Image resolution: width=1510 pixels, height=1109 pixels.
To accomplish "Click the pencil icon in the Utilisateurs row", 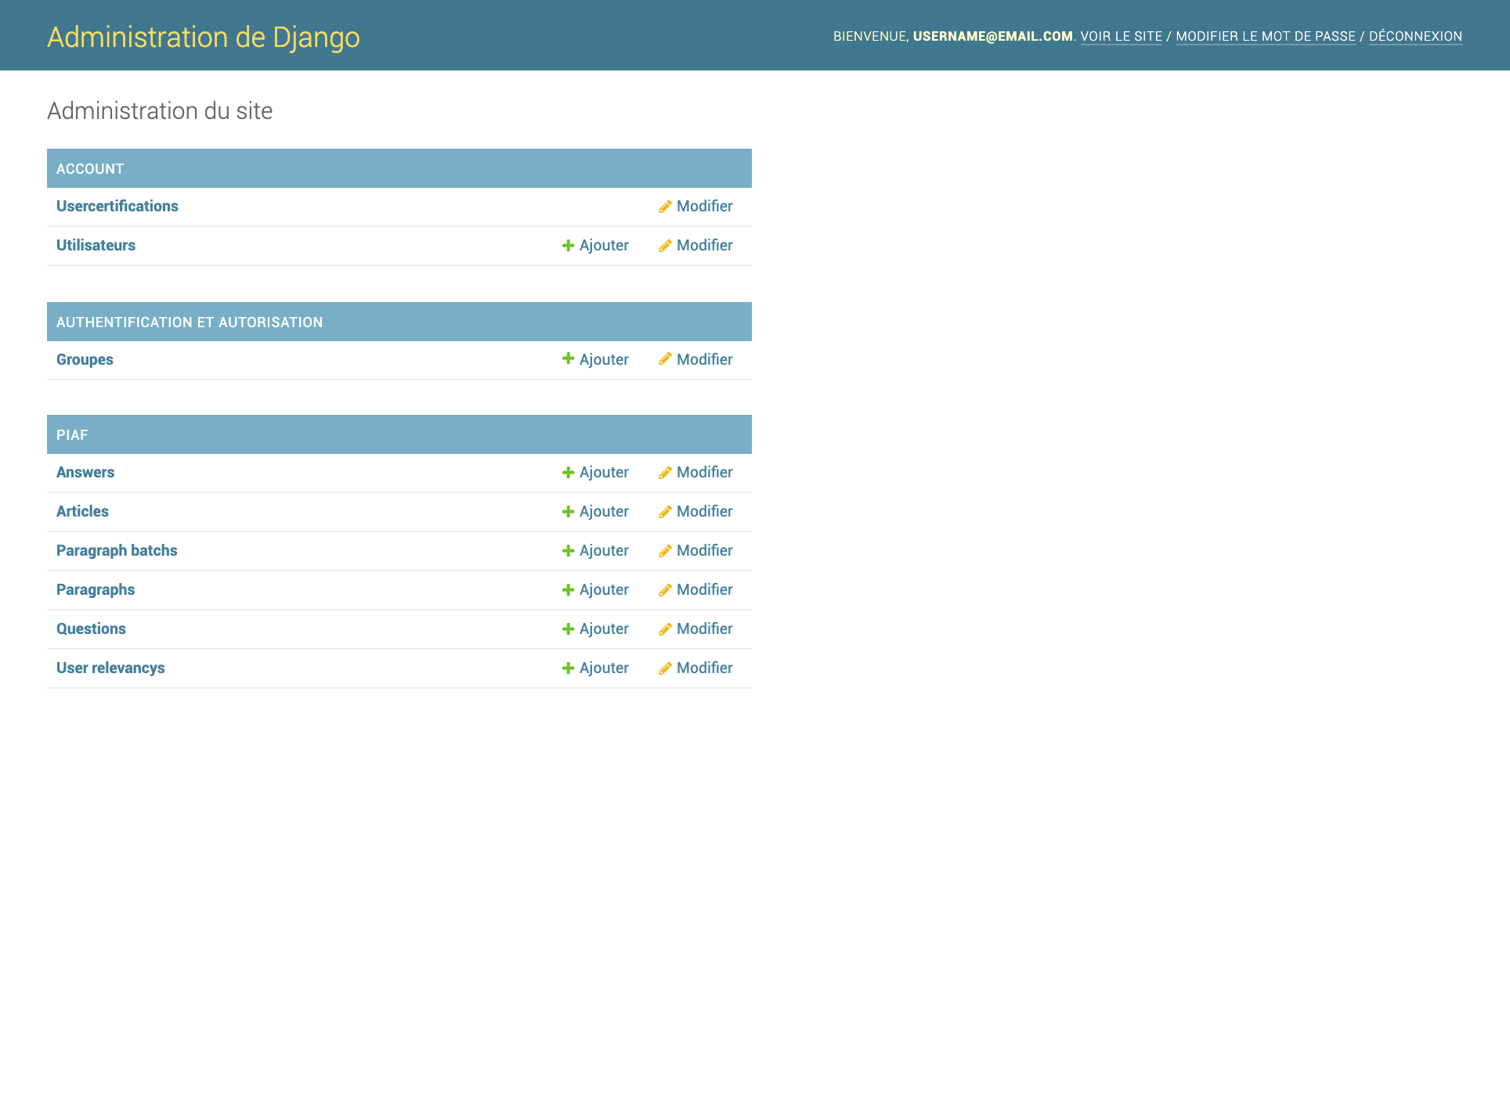I will (x=665, y=246).
